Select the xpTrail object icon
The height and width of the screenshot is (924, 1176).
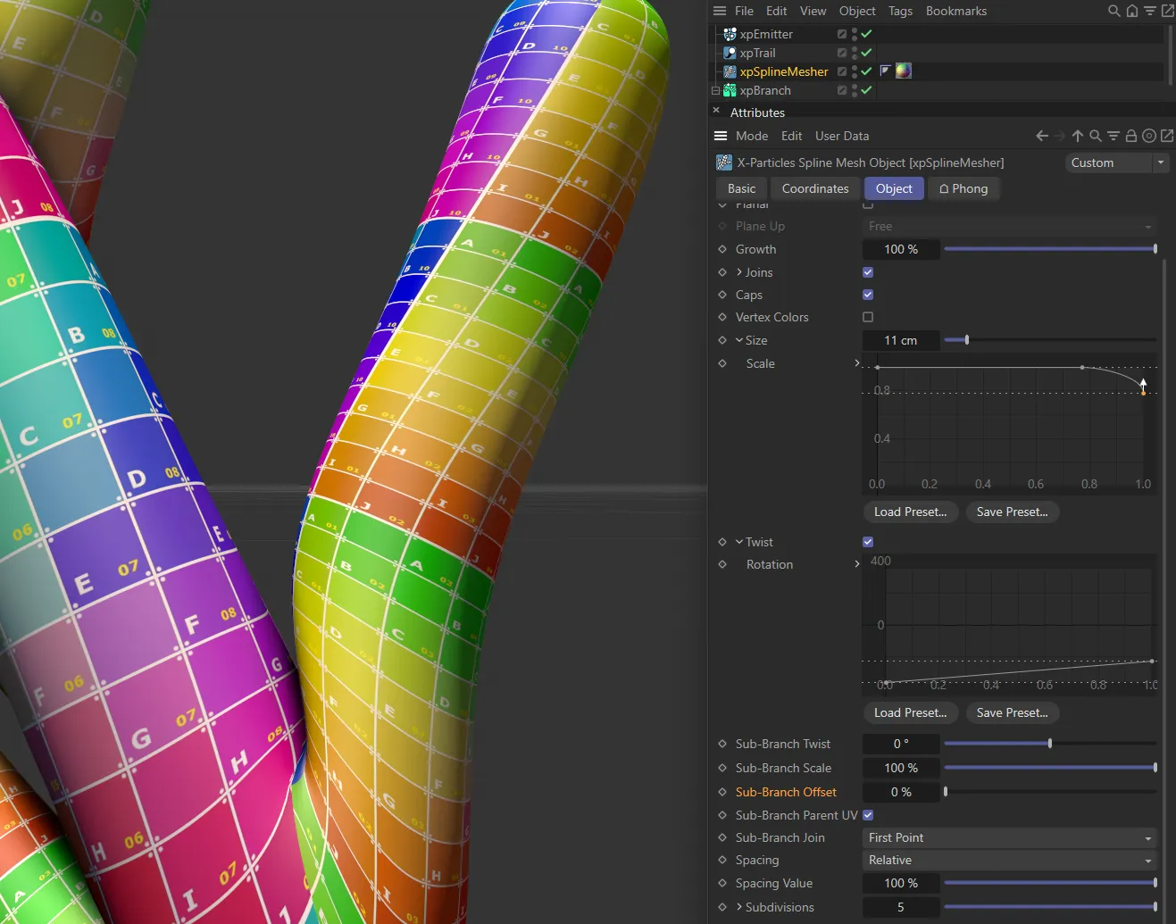pos(730,53)
